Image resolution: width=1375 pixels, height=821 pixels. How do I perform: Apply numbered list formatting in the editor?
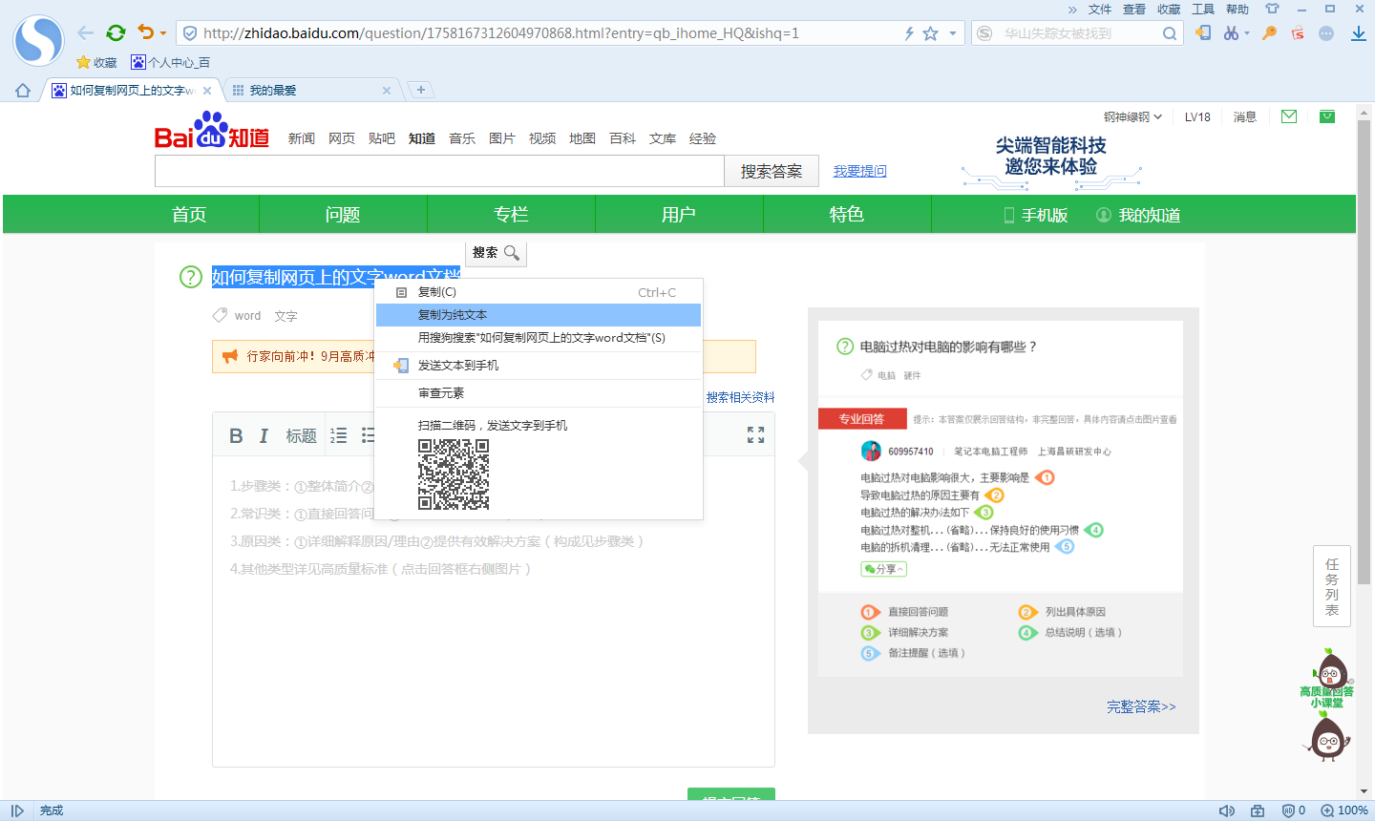(338, 435)
